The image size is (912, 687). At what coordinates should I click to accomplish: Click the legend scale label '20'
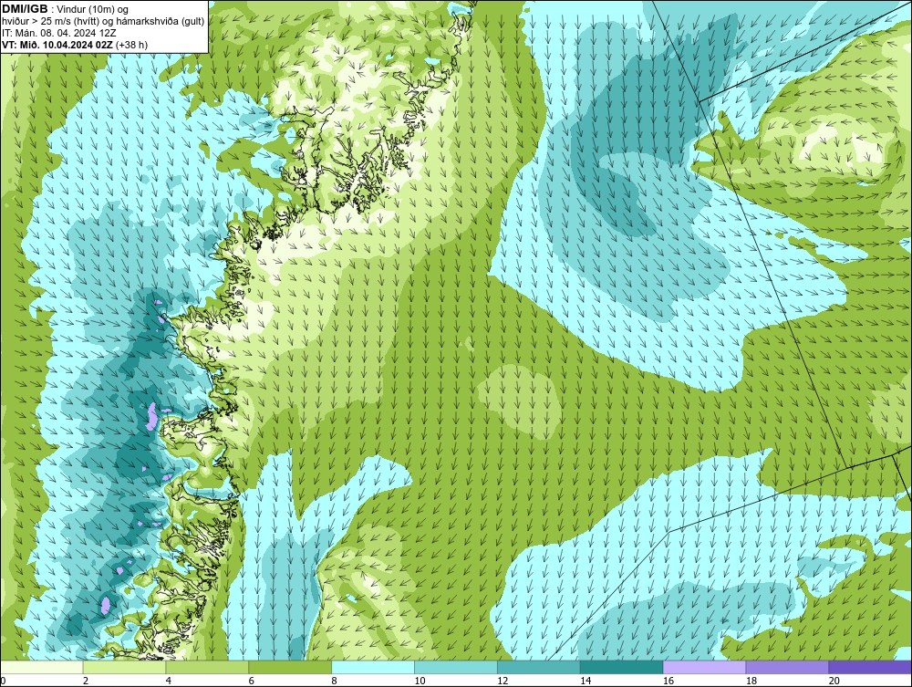tap(834, 681)
